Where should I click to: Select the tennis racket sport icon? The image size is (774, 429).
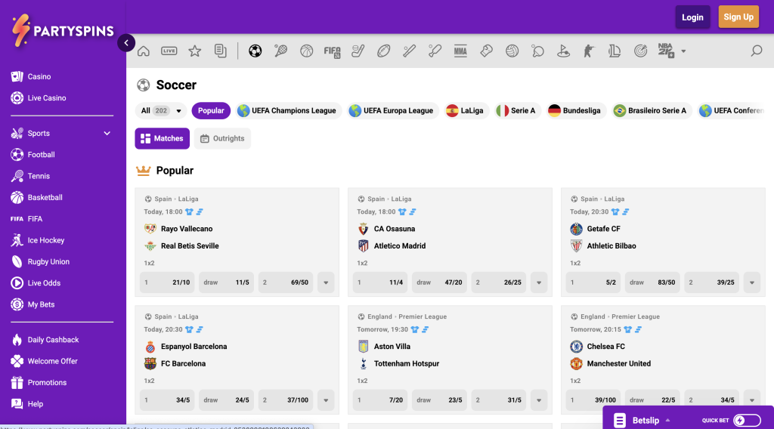(280, 51)
